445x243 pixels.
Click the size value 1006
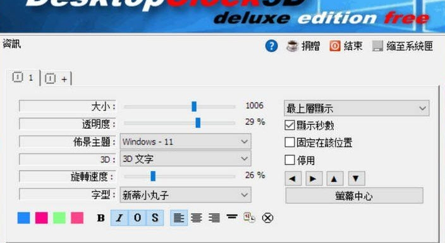coord(254,105)
